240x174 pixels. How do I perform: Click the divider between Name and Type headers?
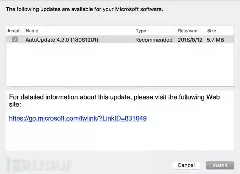click(x=133, y=31)
